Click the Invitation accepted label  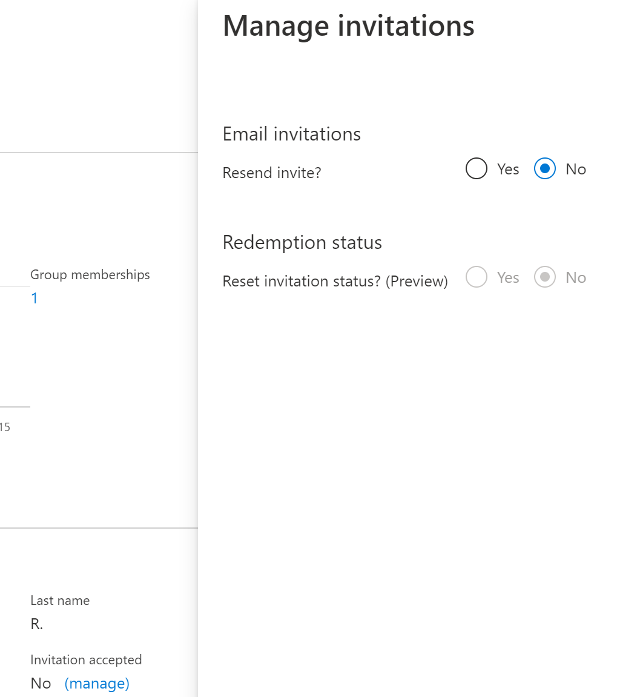point(86,659)
